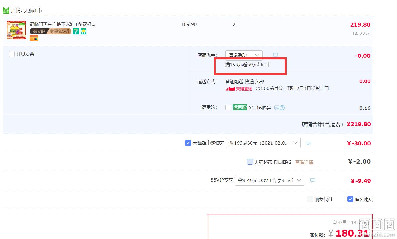Click comment icon next to 88VIP专享9.5折 dropdown
Viewport: 397px width, 239px height.
click(313, 180)
